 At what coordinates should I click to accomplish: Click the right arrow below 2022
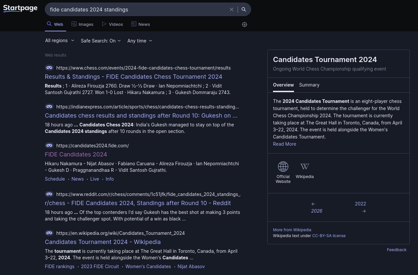click(364, 211)
